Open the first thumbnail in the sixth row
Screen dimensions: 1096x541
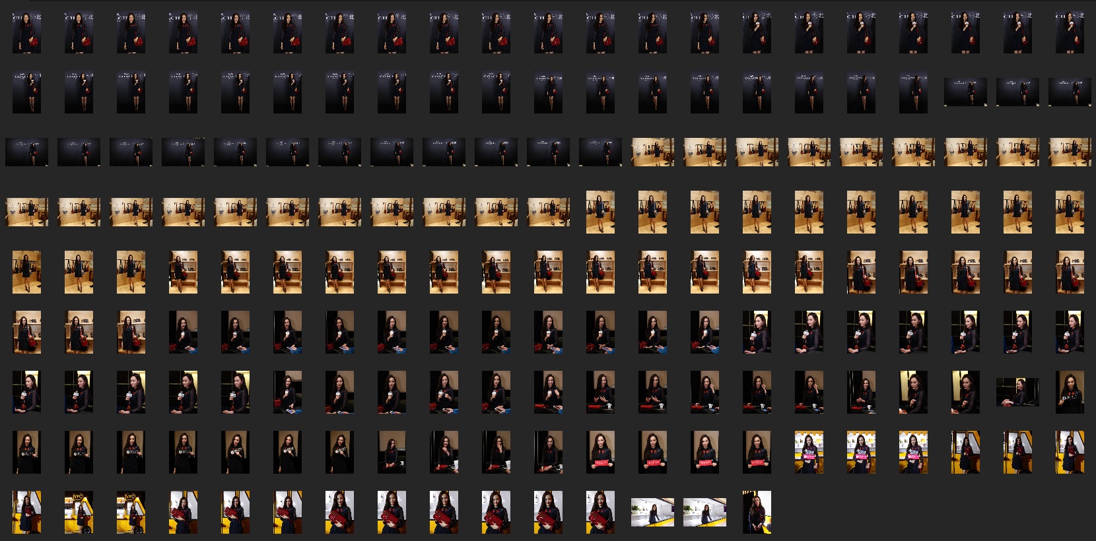coord(26,332)
